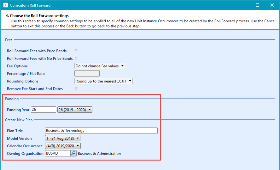Close the Curriculum Roll Forward window

click(272, 5)
